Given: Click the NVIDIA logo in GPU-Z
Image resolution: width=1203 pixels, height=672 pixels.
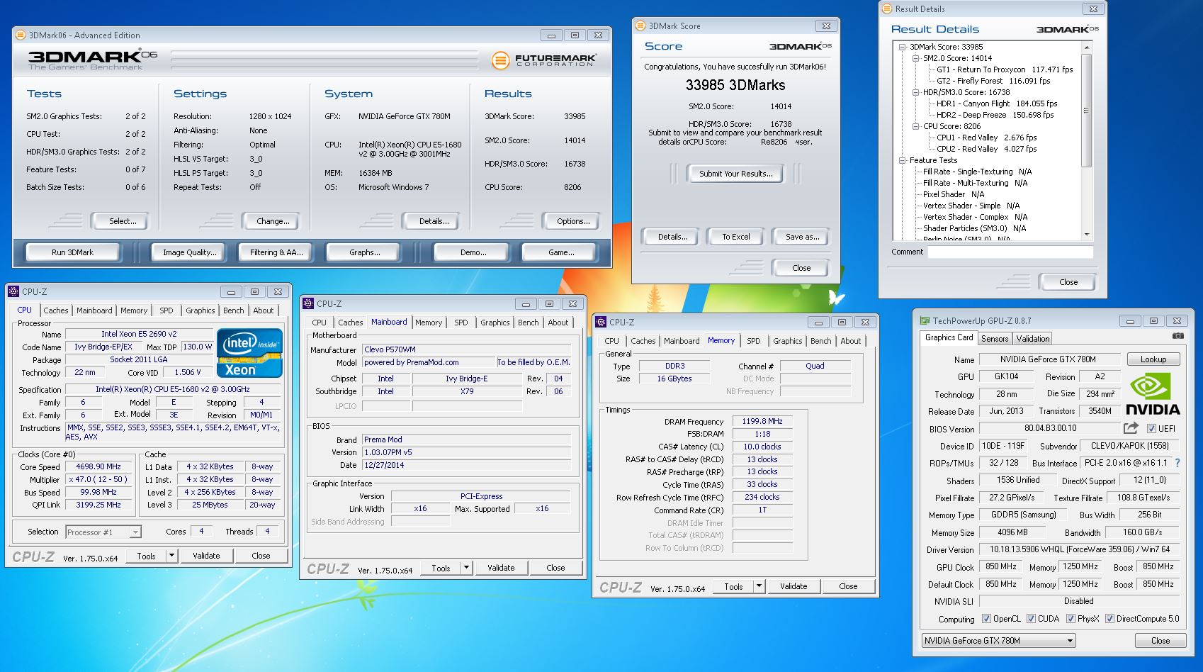Looking at the screenshot, I should tap(1153, 395).
